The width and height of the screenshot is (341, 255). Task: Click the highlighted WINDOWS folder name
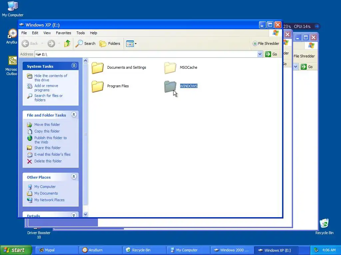[188, 86]
